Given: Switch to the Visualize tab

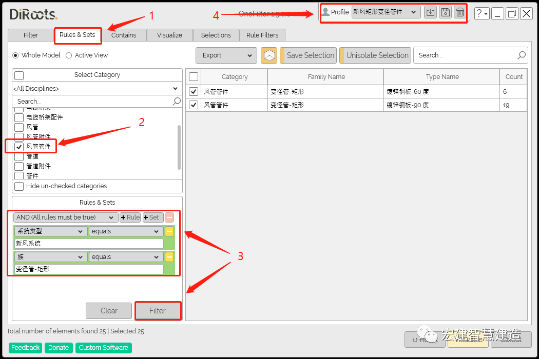Looking at the screenshot, I should pyautogui.click(x=169, y=35).
